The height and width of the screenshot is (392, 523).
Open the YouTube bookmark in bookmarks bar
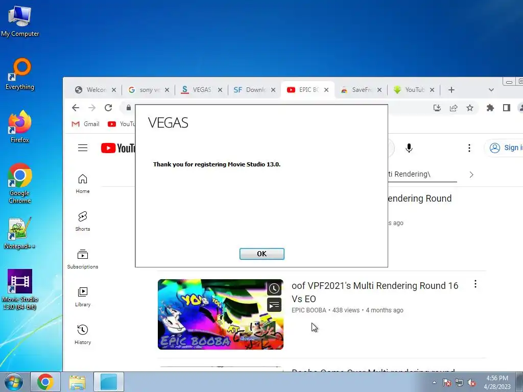pos(122,124)
